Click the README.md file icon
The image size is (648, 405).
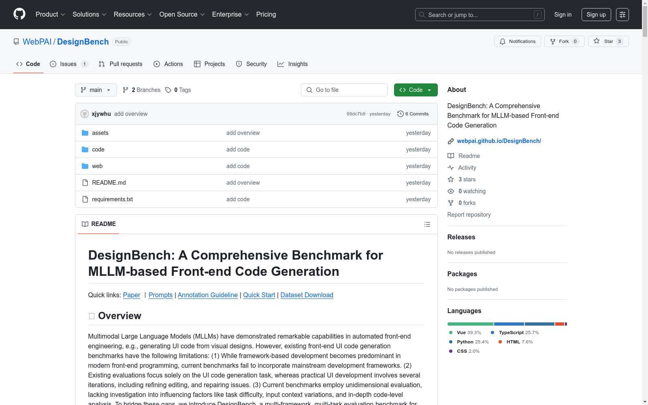(85, 183)
